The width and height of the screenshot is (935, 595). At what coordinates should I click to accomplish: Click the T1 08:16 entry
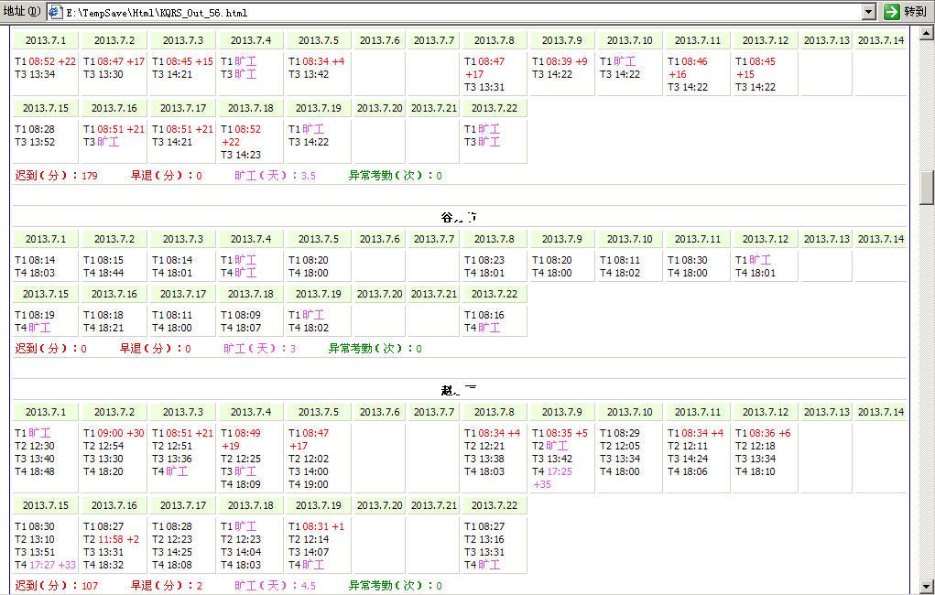coord(484,316)
